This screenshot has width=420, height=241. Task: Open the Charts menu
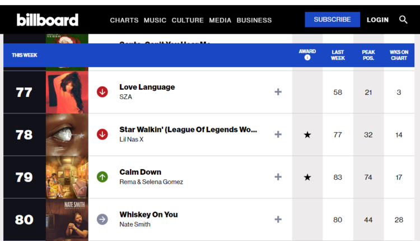124,20
